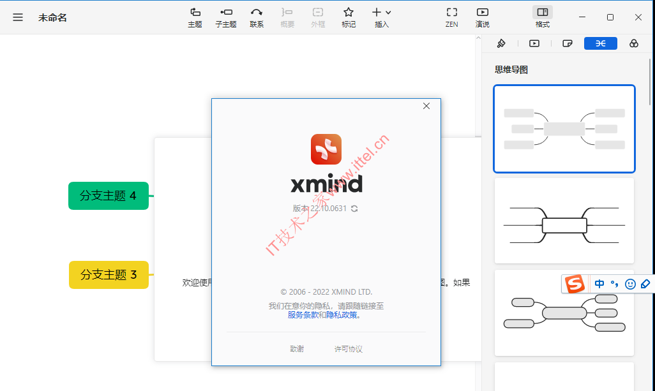Click the 未命名 document title
Screen dimensions: 655x391
[x=52, y=17]
